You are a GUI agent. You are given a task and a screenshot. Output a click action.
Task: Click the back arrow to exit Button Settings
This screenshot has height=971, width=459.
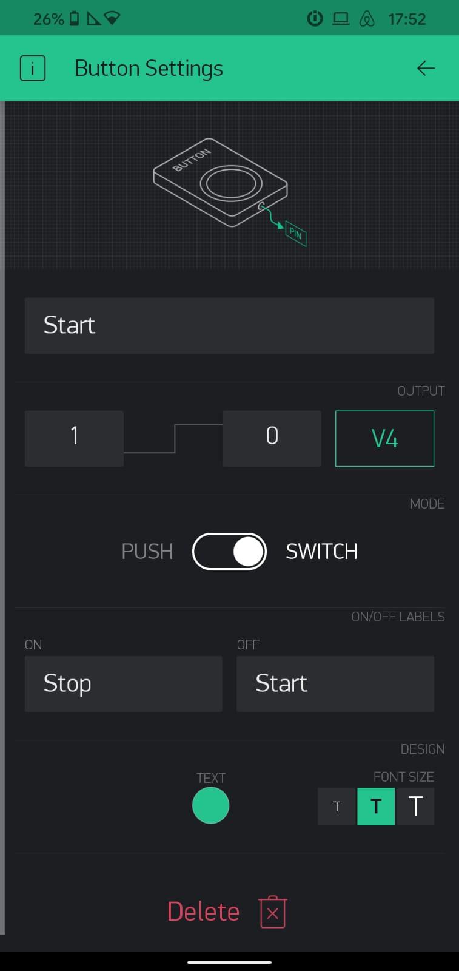pos(426,68)
